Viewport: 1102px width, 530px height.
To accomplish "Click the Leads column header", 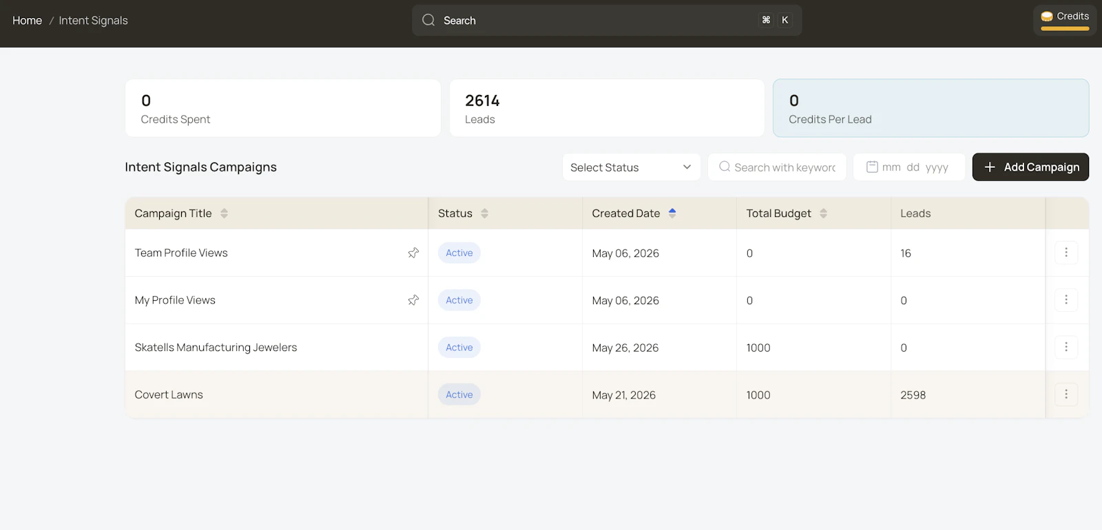I will click(915, 213).
